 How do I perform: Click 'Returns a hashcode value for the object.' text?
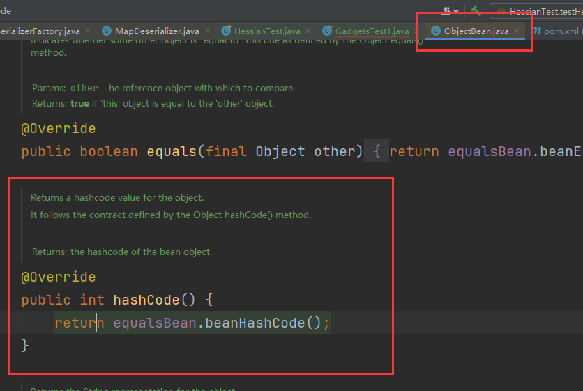[x=117, y=197]
